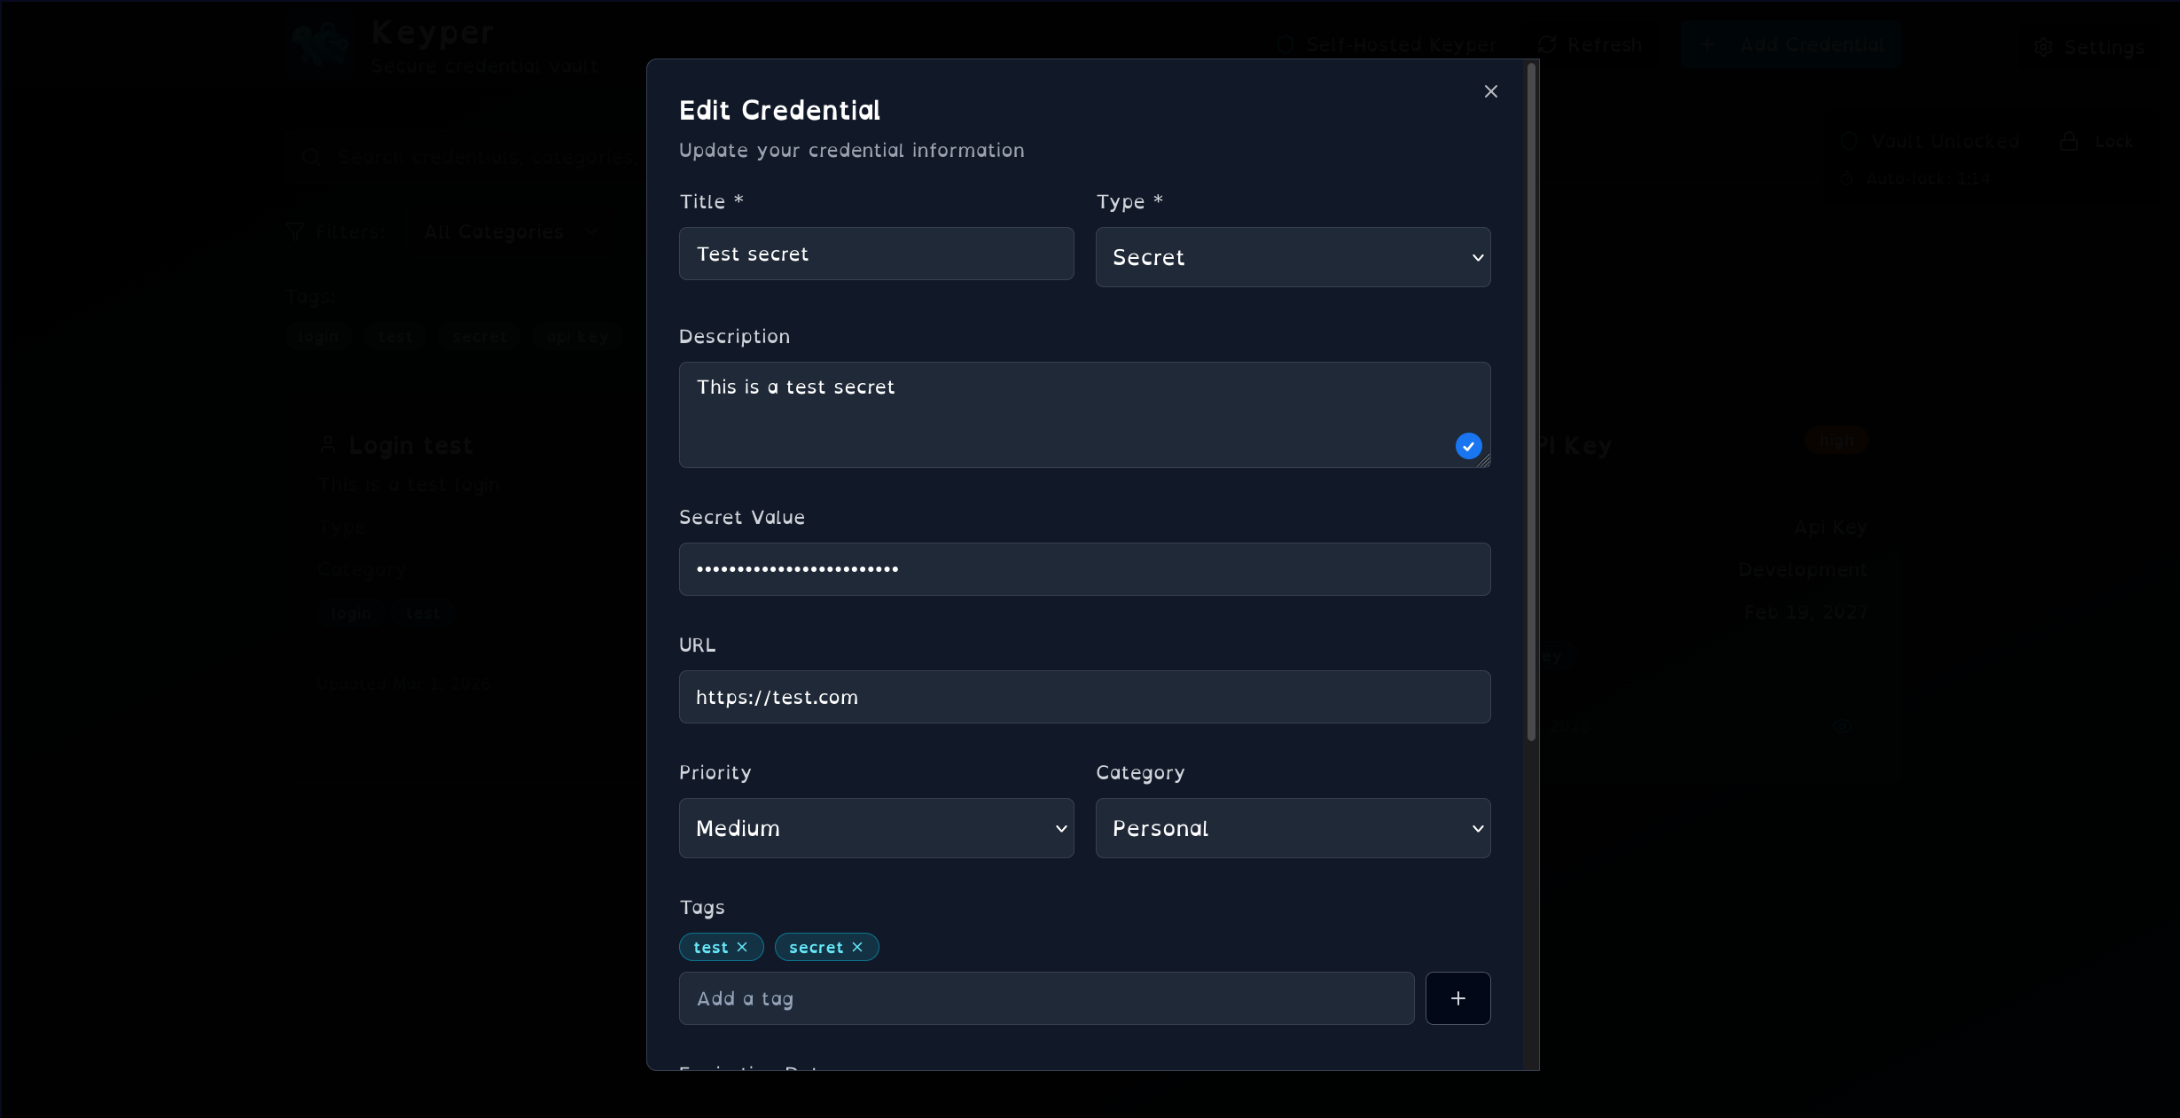Click the plus button beside Add a tag
Viewport: 2180px width, 1118px height.
pyautogui.click(x=1457, y=998)
